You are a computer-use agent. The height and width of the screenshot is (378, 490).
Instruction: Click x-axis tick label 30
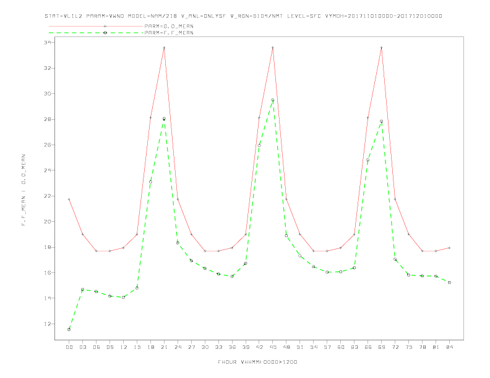205,347
